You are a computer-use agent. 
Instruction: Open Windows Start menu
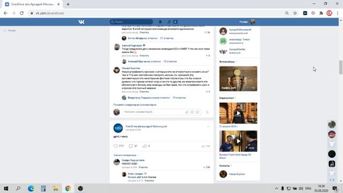(6, 188)
